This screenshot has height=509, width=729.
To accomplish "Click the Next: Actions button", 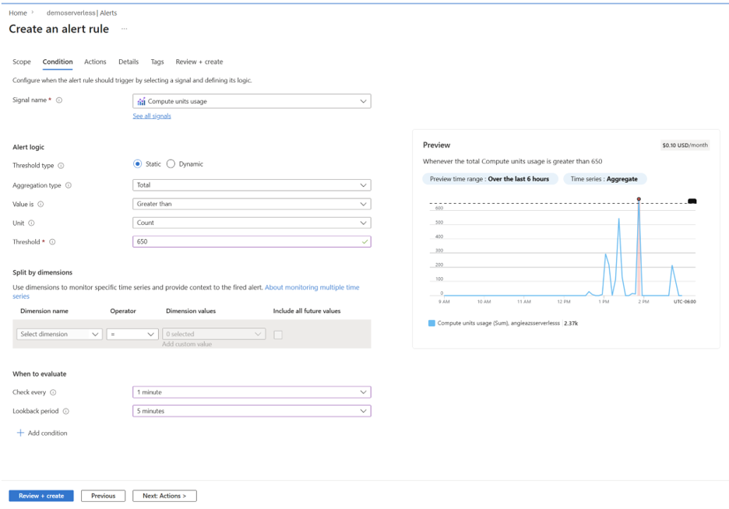I will (164, 496).
